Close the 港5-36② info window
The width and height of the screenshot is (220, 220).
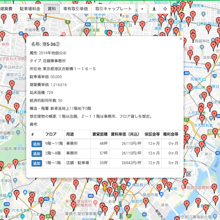click(x=181, y=39)
